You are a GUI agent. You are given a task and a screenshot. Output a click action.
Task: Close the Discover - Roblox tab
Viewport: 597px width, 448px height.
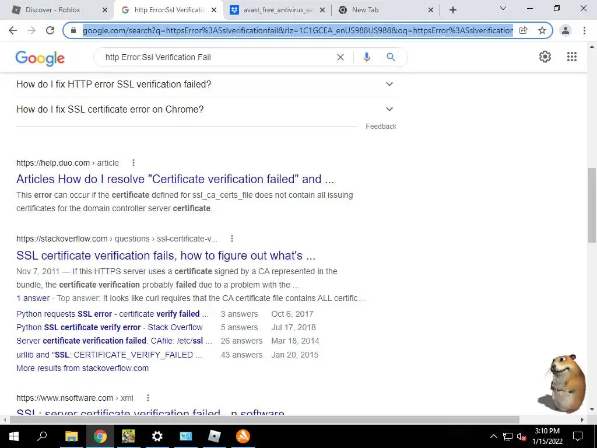[105, 10]
